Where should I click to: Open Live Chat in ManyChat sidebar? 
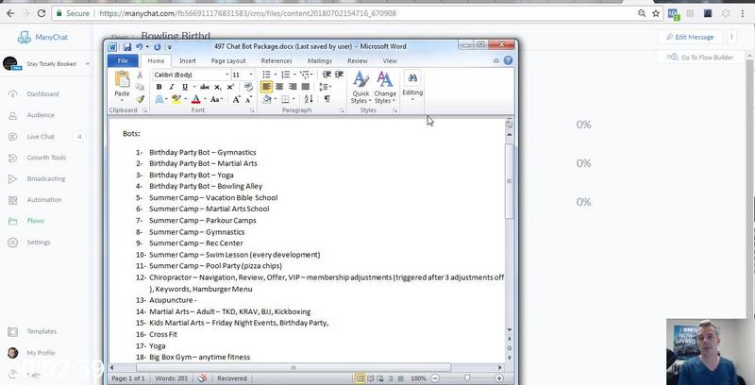(x=41, y=137)
